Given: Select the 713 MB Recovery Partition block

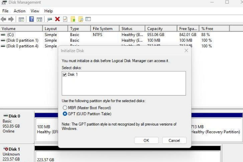Looking at the screenshot, I should 217,130.
